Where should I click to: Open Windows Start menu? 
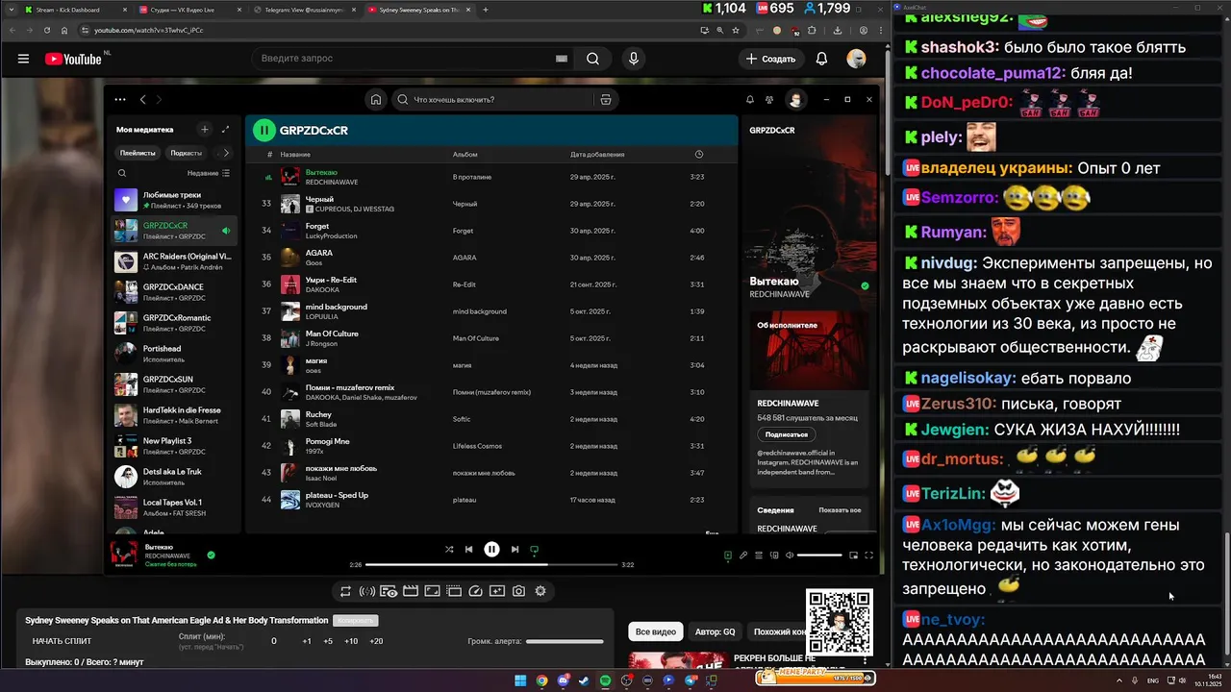(520, 680)
